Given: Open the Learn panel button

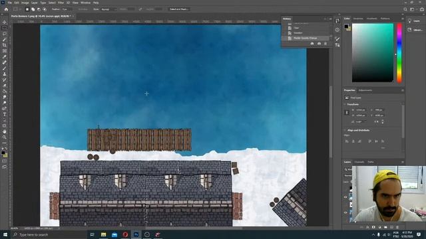Looking at the screenshot, I should [415, 21].
